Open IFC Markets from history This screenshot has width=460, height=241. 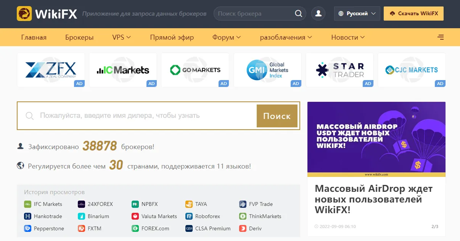pyautogui.click(x=43, y=204)
